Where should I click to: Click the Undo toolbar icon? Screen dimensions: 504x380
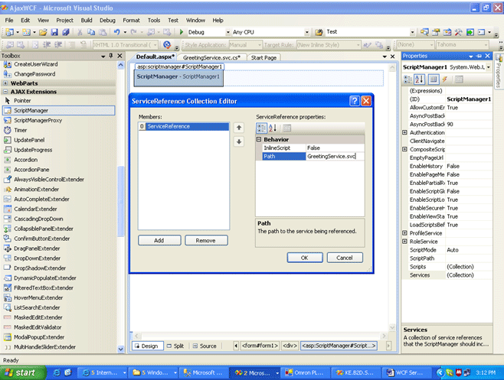(116, 32)
